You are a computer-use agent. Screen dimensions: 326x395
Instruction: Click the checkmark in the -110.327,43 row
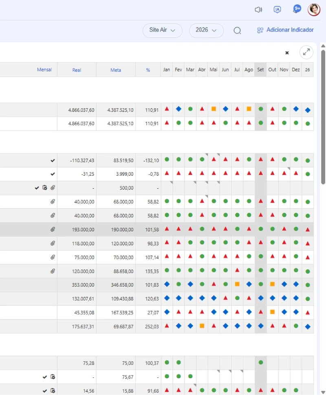[53, 161]
